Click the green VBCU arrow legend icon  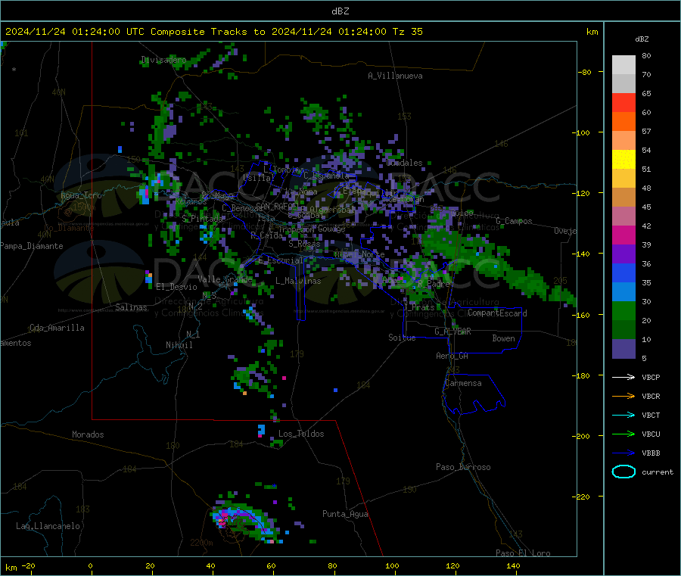point(623,434)
